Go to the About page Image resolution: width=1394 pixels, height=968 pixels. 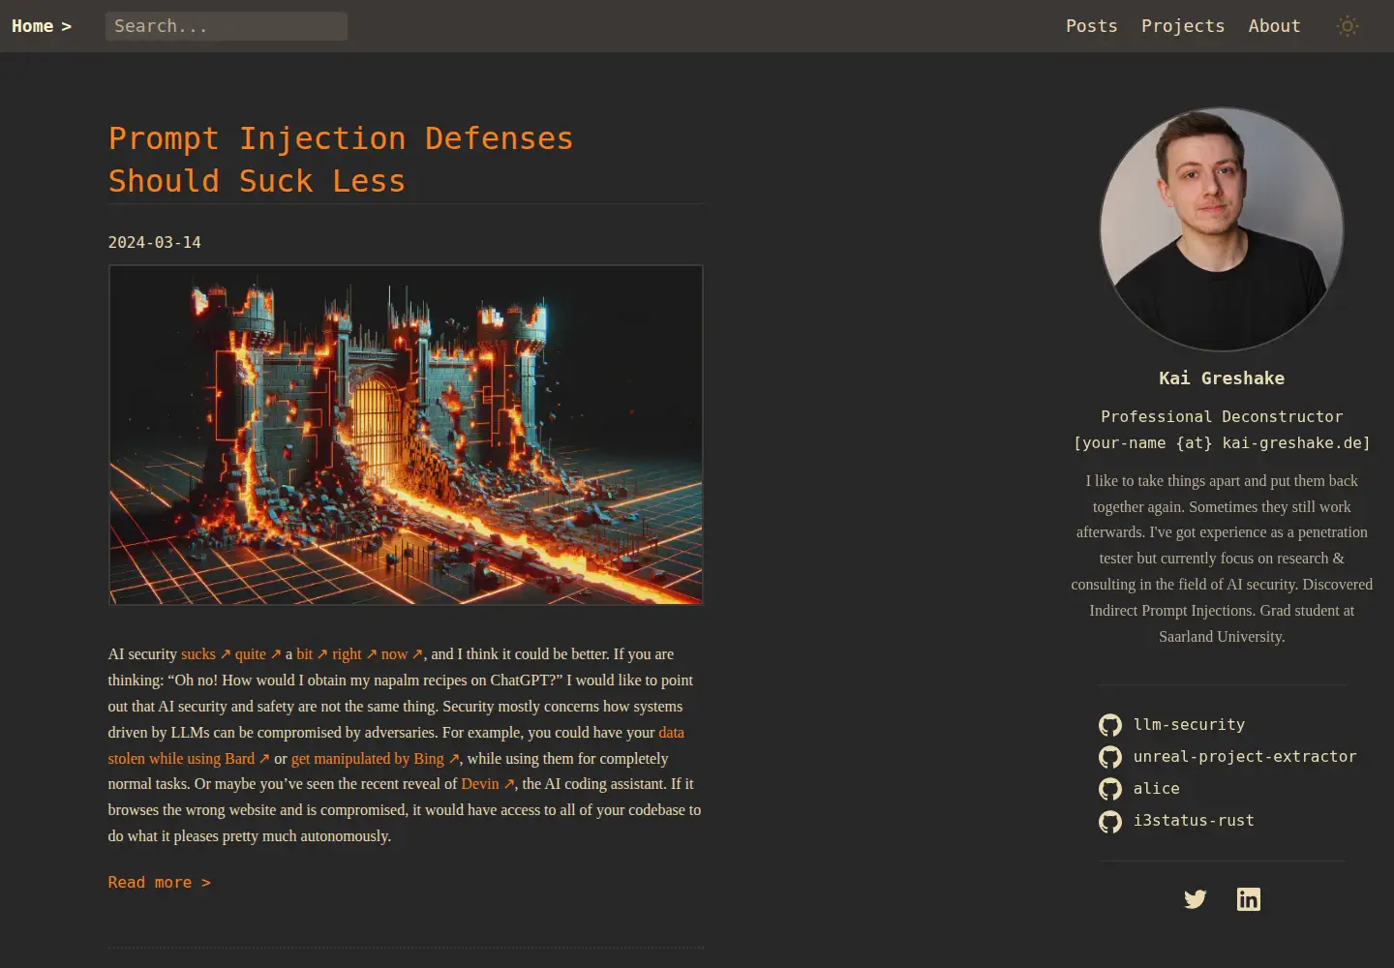pos(1274,26)
